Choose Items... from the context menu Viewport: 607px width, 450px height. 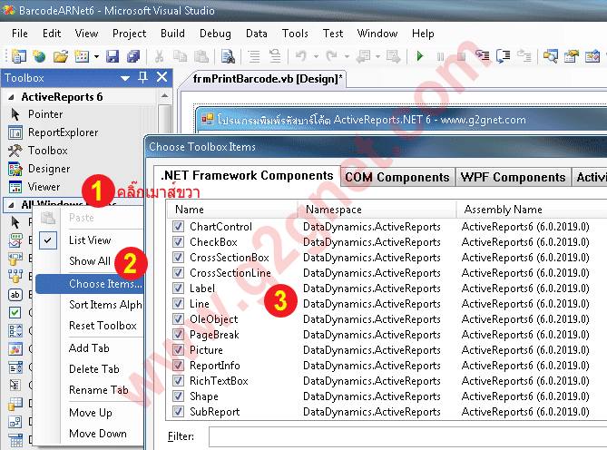coord(90,284)
